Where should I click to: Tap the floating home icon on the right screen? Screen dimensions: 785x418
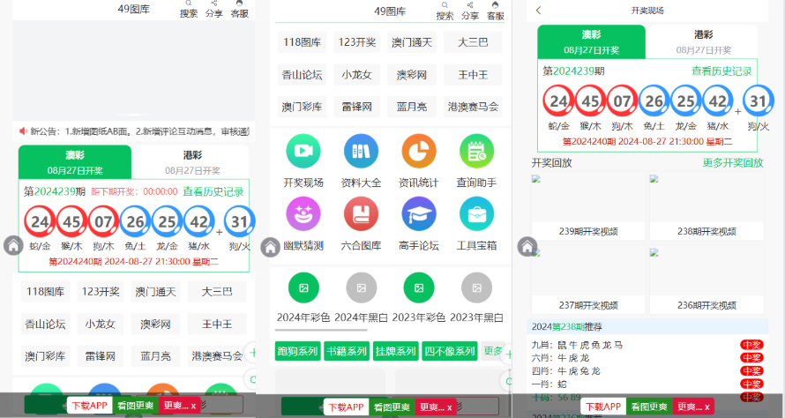click(x=527, y=246)
